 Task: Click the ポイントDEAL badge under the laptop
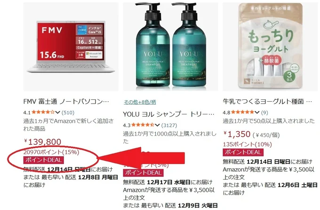(44, 160)
